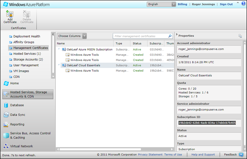Click the Feedback speech bubble icon

coord(241,155)
